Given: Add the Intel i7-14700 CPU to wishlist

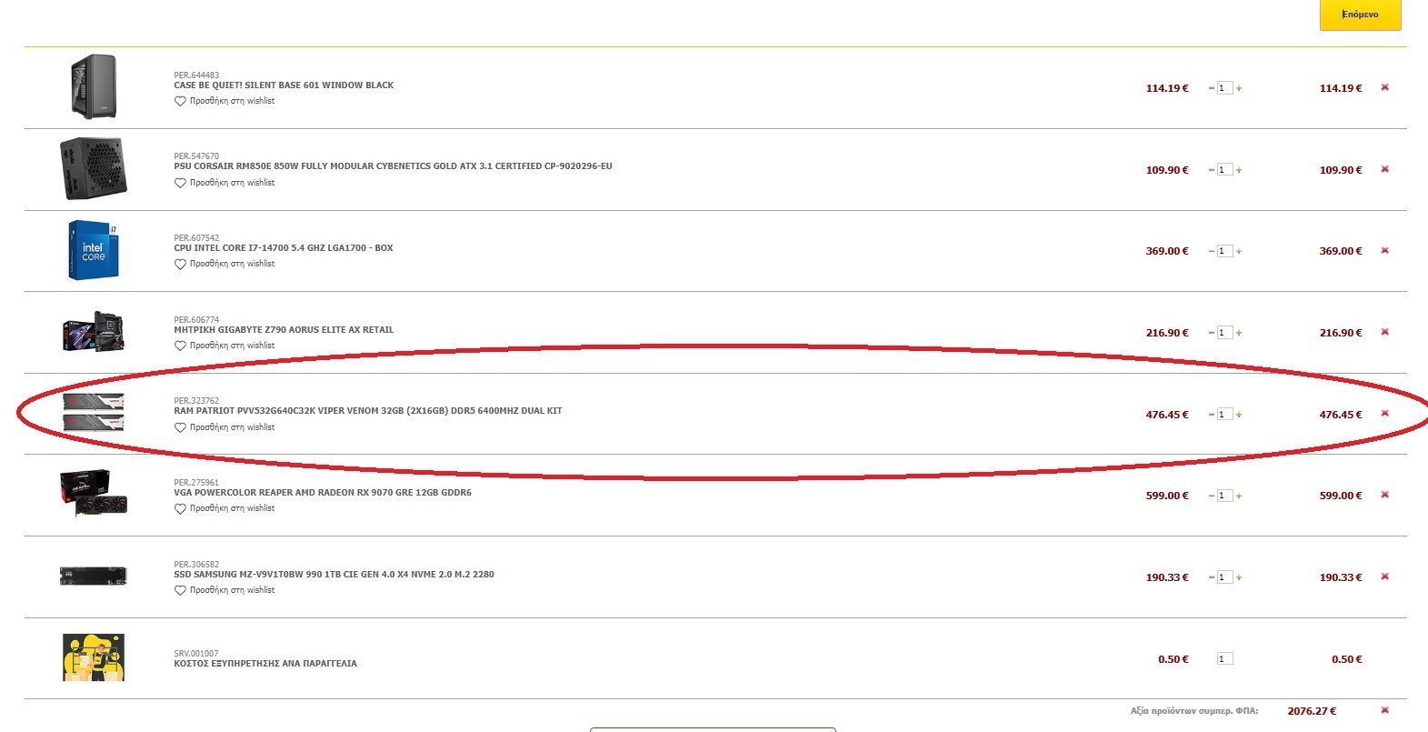Looking at the screenshot, I should [x=225, y=264].
